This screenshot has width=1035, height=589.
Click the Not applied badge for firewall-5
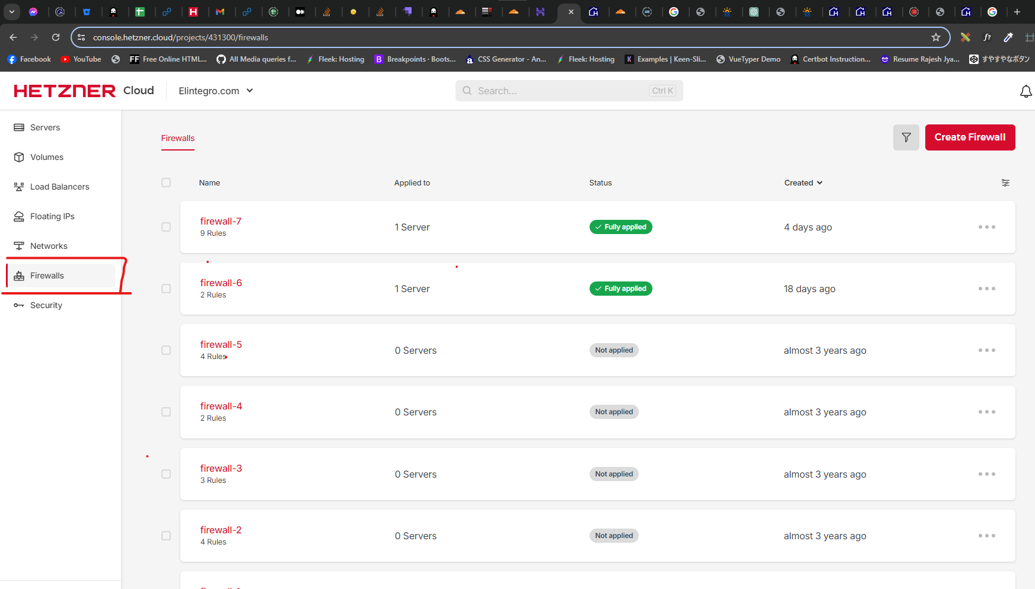tap(614, 350)
